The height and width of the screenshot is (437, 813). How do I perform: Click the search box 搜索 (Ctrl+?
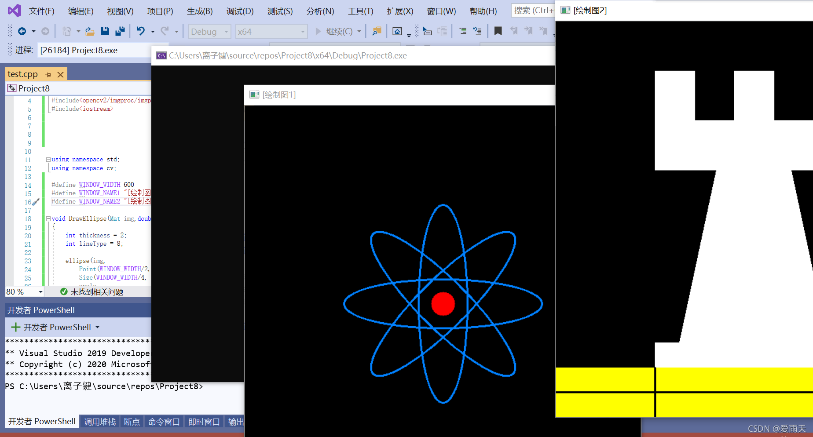pyautogui.click(x=534, y=10)
